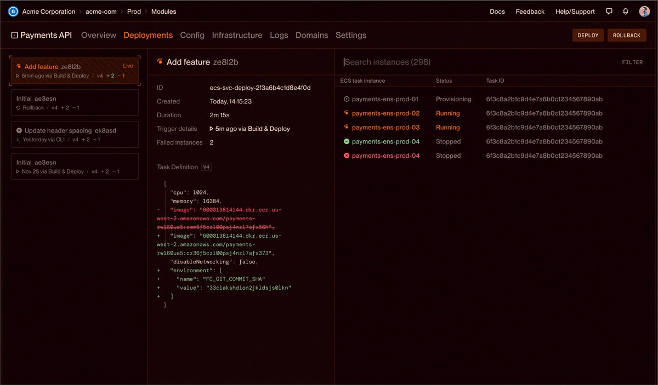Click the green check icon for payments-ens-prod-04
658x385 pixels.
tap(346, 141)
